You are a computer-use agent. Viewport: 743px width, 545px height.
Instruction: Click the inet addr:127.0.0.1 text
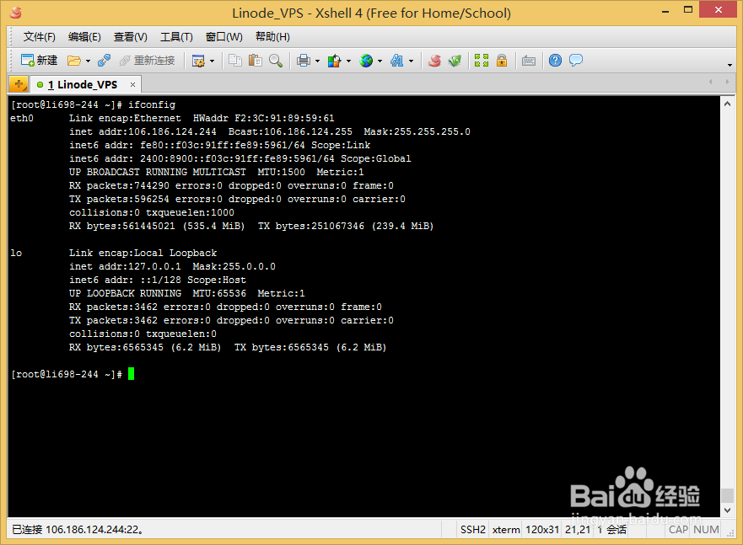point(125,266)
